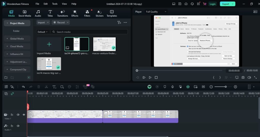Viewport: 260px width, 137px height.
Task: Open the Export dropdown arrow
Action: pos(233,4)
